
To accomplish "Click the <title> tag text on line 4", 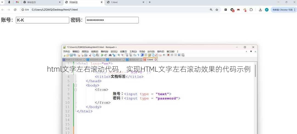I will (103, 77).
